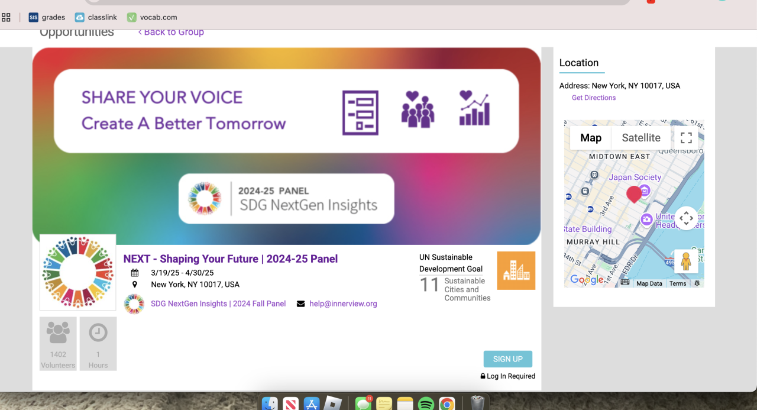
Task: Click the 1402 Volunteers tile
Action: click(x=58, y=344)
